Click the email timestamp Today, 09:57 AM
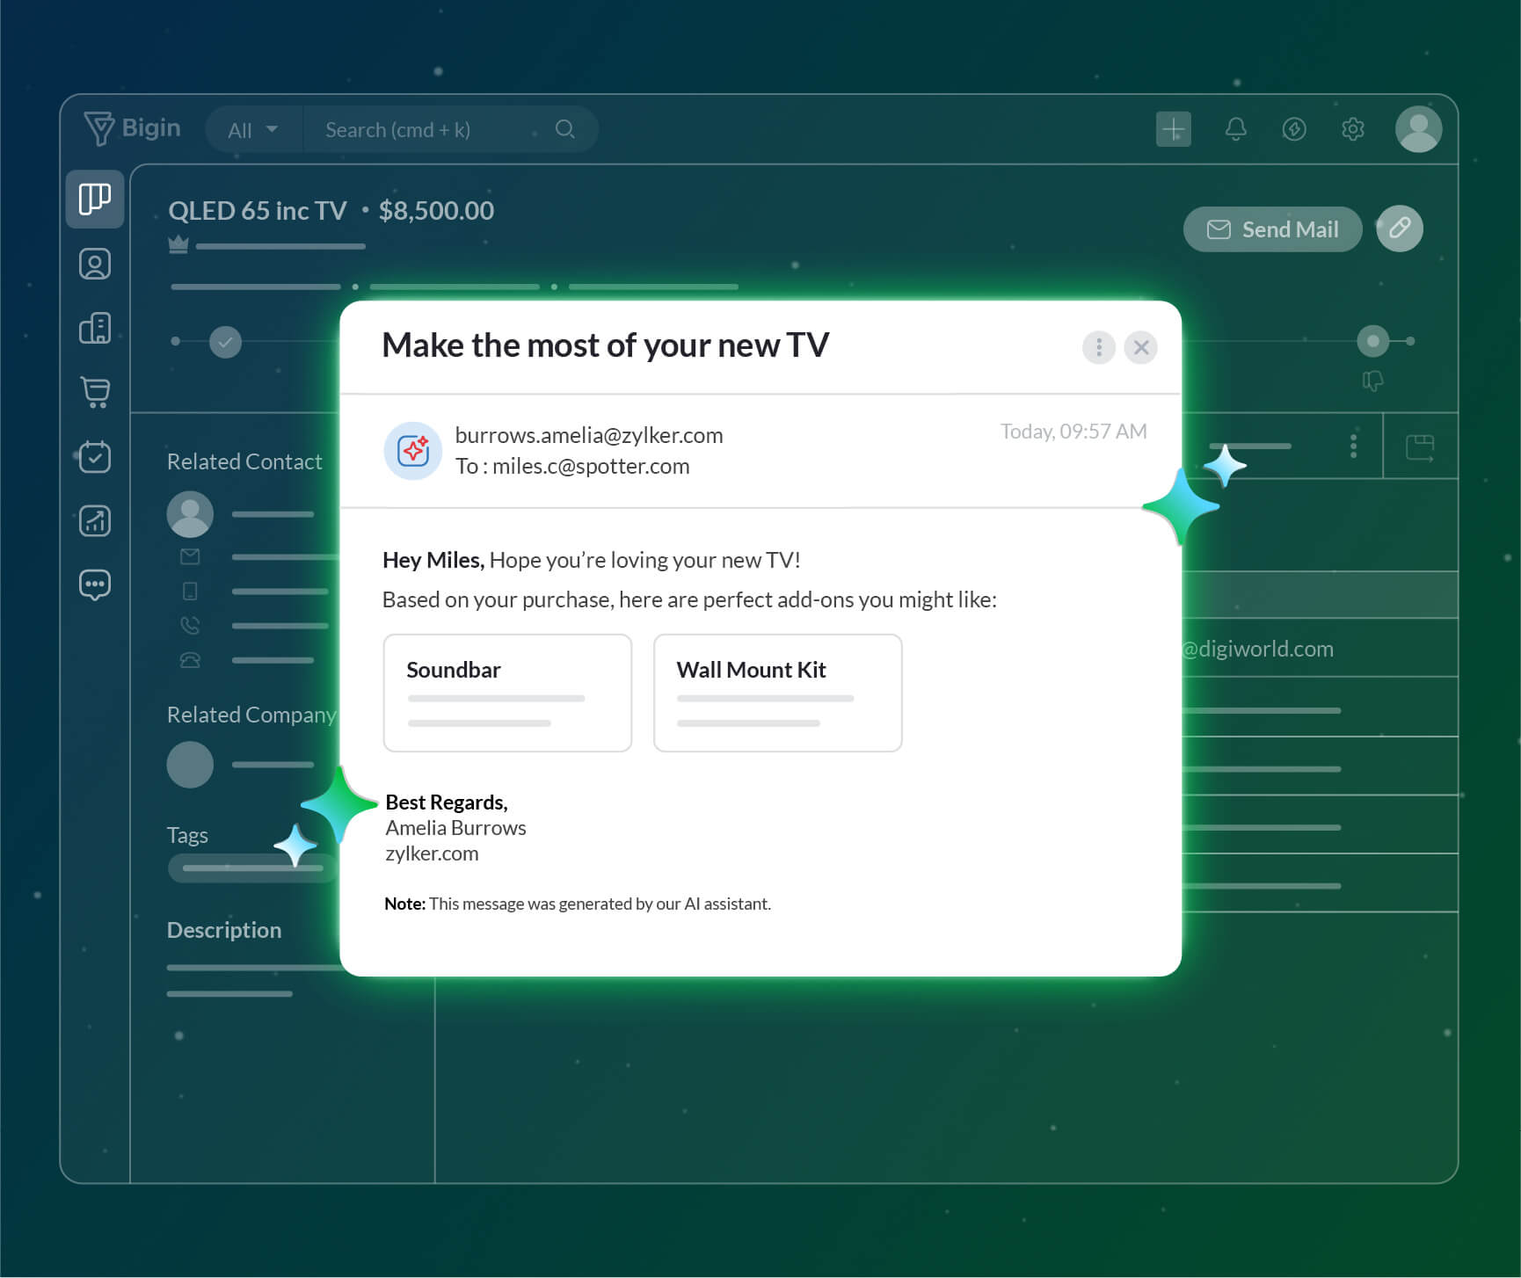The image size is (1521, 1278). [x=1073, y=432]
